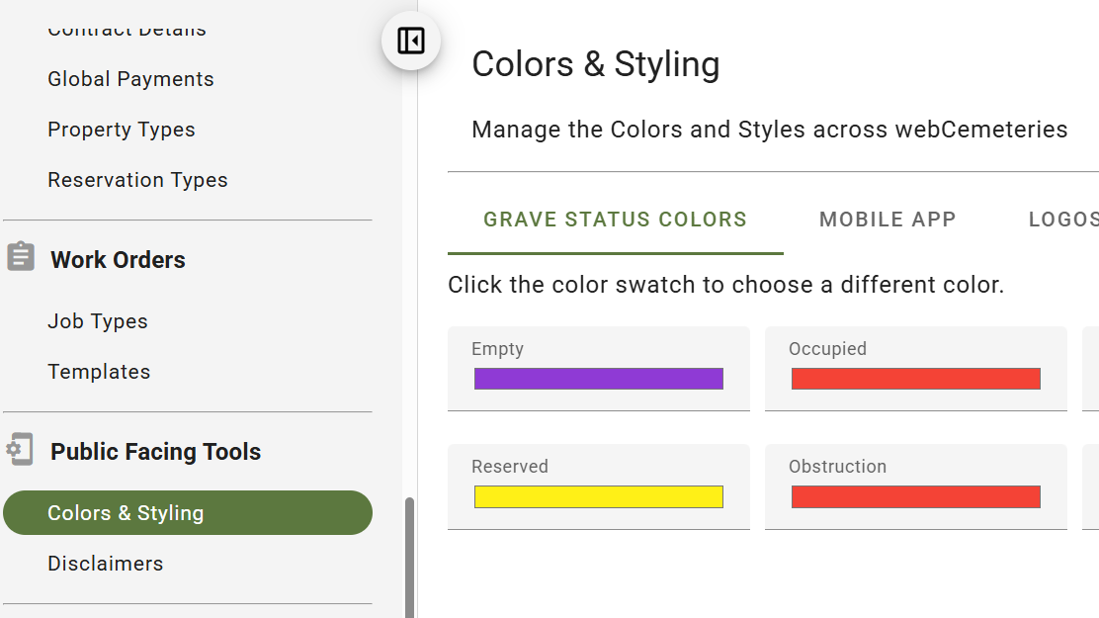Change the Empty grave purple color swatch
1099x618 pixels.
click(598, 379)
